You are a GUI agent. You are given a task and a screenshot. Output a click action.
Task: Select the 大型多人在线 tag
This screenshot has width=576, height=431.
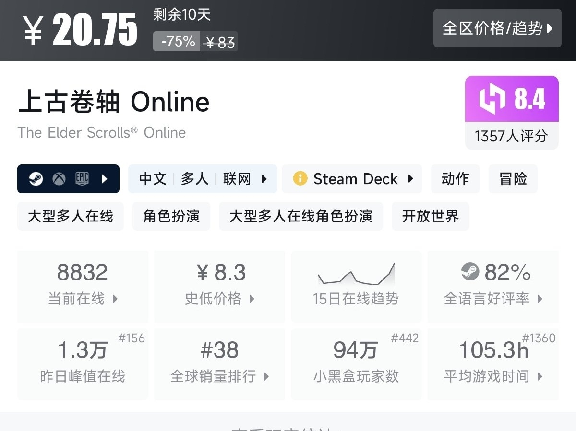71,216
